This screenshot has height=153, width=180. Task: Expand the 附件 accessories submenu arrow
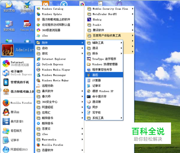(x=82, y=43)
